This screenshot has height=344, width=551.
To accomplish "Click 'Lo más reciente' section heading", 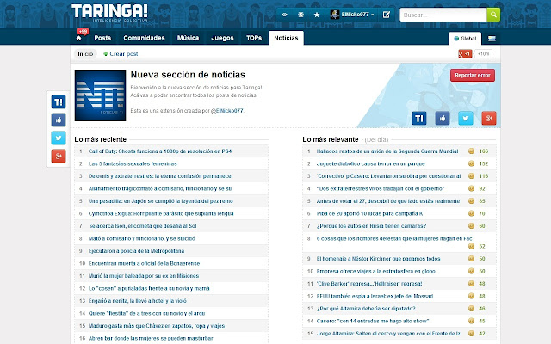I will click(x=100, y=139).
